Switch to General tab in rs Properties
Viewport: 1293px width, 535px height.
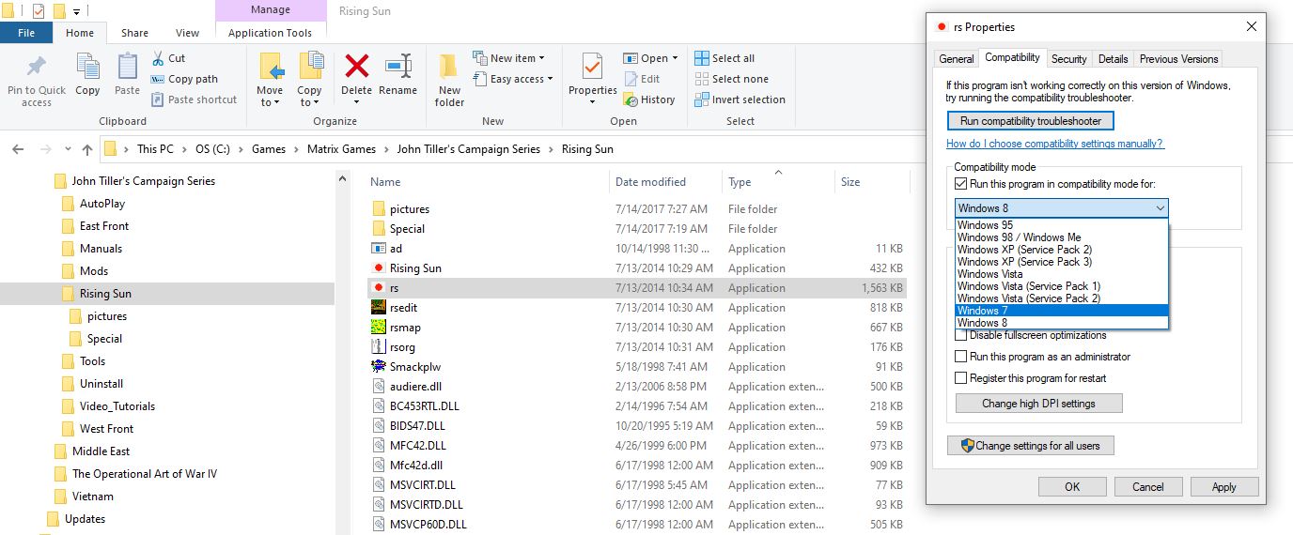point(957,59)
